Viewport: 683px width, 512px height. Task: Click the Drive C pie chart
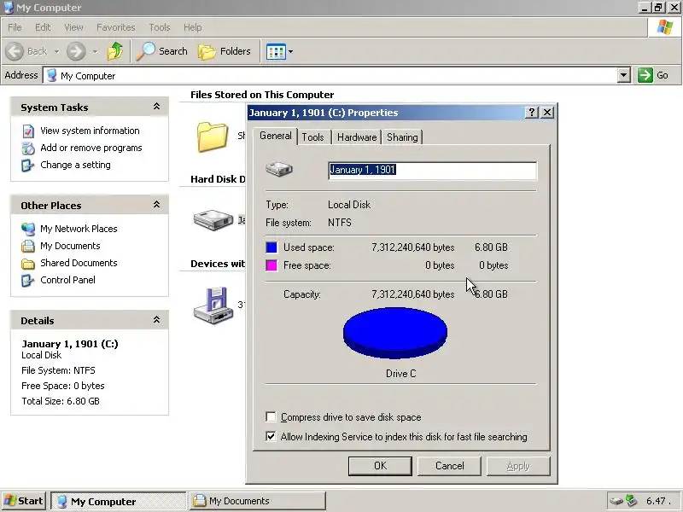pos(395,333)
